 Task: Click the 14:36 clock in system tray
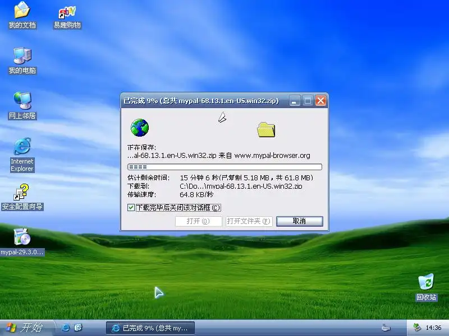coord(433,328)
